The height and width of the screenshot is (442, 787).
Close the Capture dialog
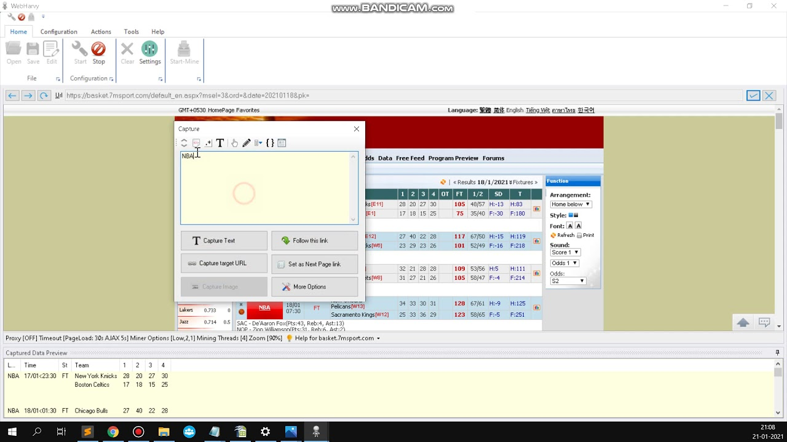tap(357, 129)
